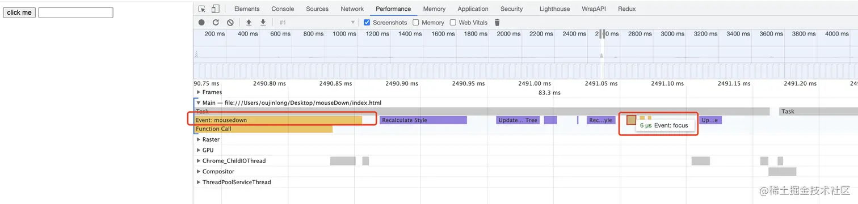This screenshot has height=204, width=858.
Task: Enable the Web Vitals checkbox
Action: tap(453, 23)
